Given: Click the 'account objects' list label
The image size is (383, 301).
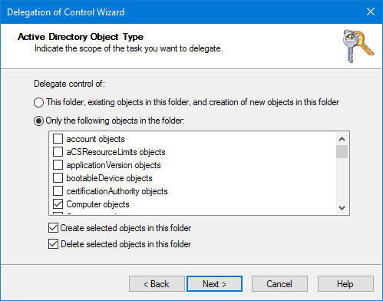Looking at the screenshot, I should [95, 139].
